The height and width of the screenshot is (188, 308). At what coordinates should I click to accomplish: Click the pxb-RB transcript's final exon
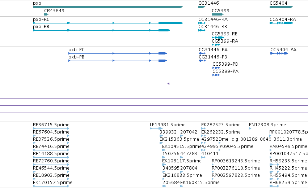pos(164,30)
